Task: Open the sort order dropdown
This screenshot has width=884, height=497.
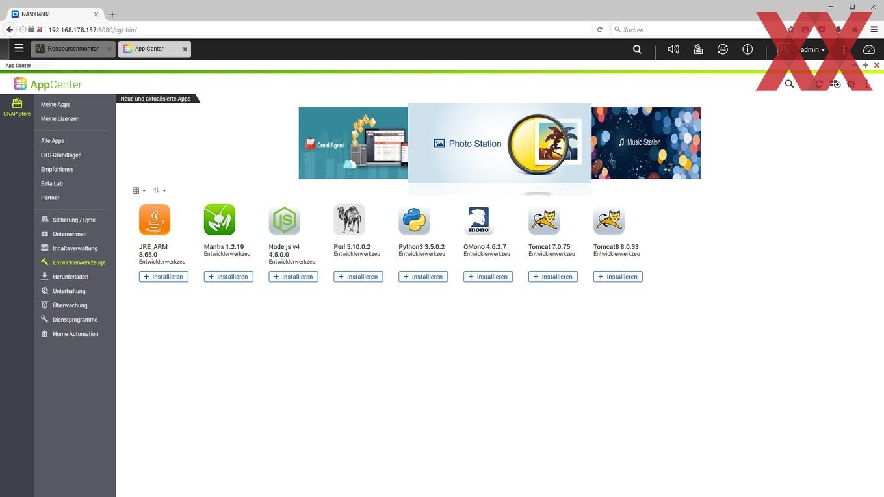Action: click(x=159, y=190)
